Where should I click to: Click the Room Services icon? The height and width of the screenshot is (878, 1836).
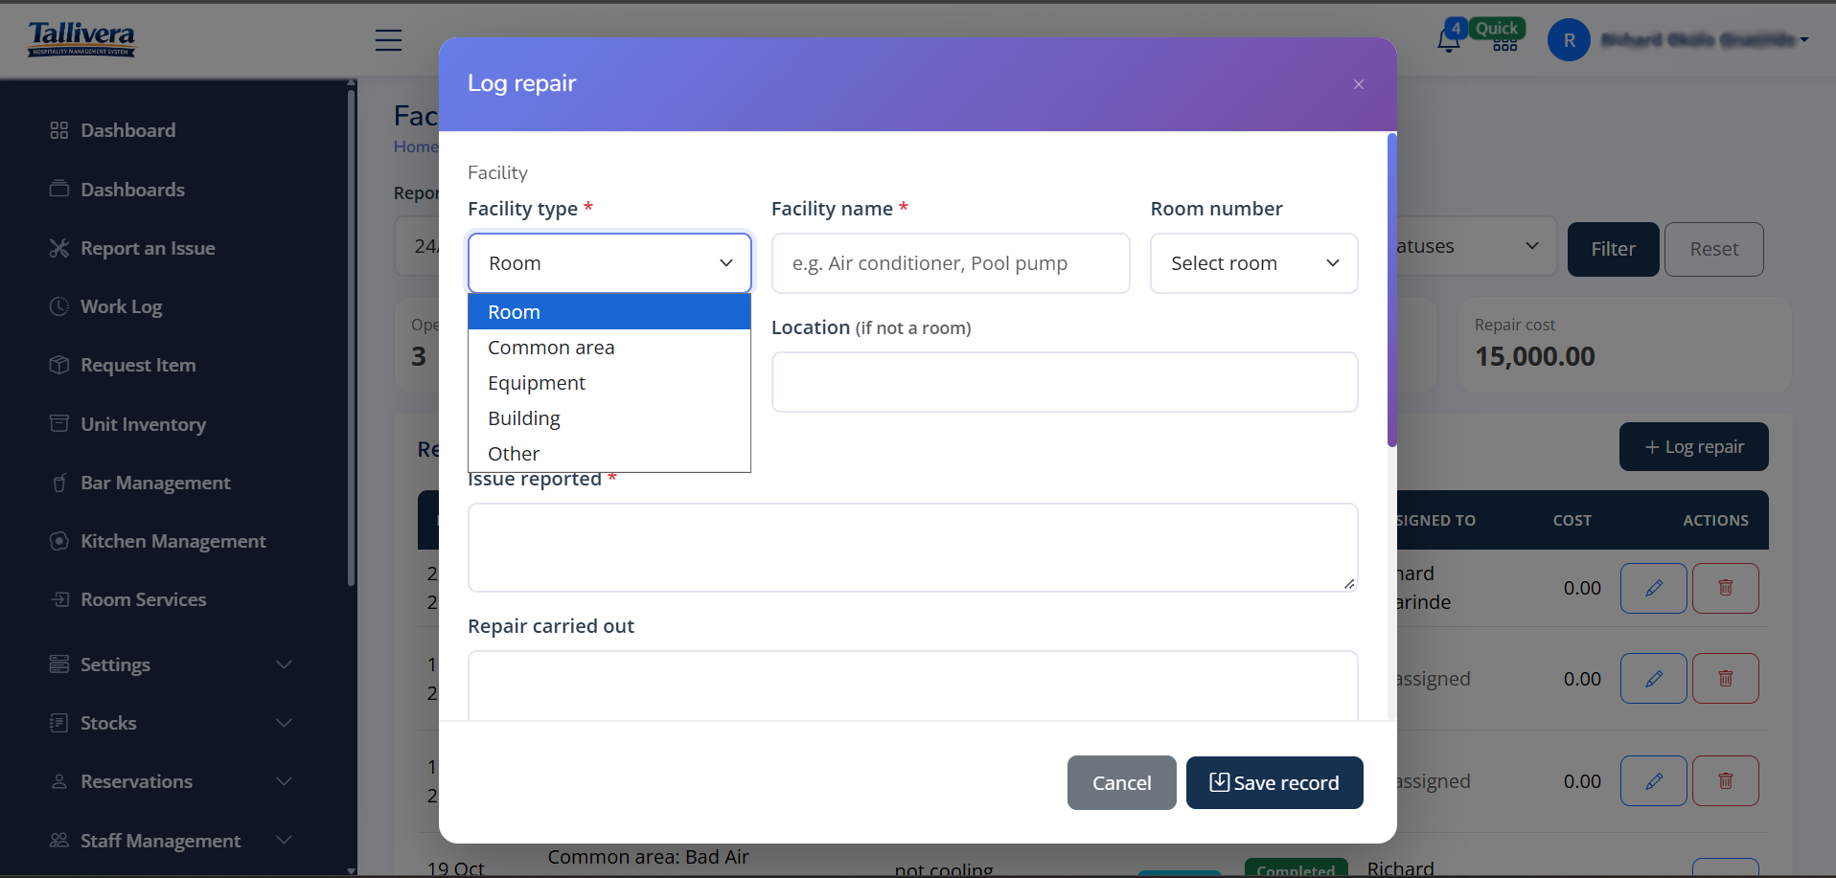59,599
